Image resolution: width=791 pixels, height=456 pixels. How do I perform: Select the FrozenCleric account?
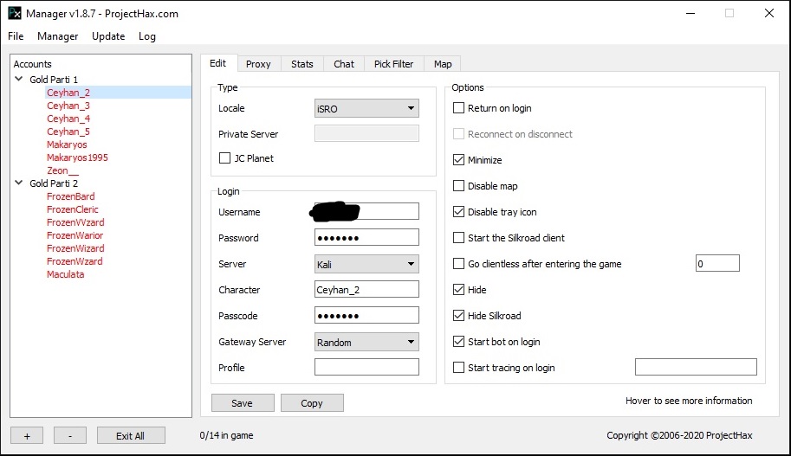[73, 209]
